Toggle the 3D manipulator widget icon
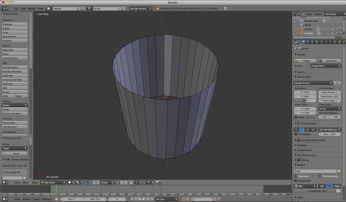This screenshot has width=346, height=202. coord(86,182)
